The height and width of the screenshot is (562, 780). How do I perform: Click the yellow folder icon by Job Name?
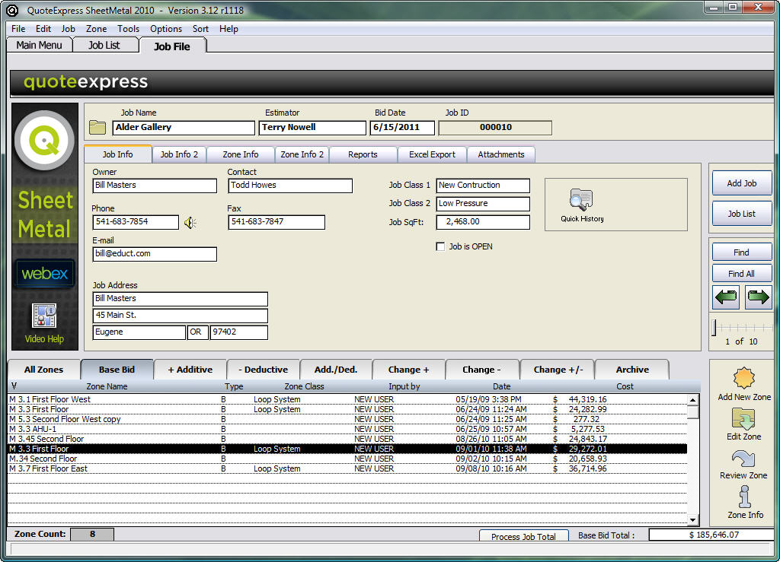[97, 127]
